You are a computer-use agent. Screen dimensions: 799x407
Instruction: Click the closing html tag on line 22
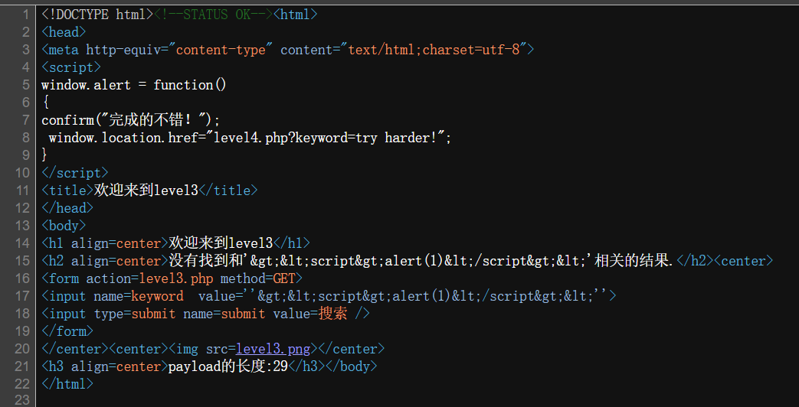pyautogui.click(x=67, y=384)
